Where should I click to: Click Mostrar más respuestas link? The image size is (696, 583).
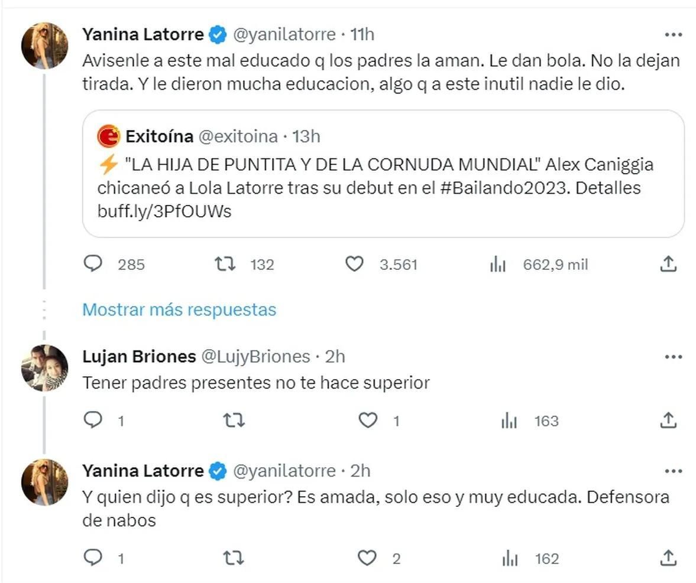pos(179,310)
